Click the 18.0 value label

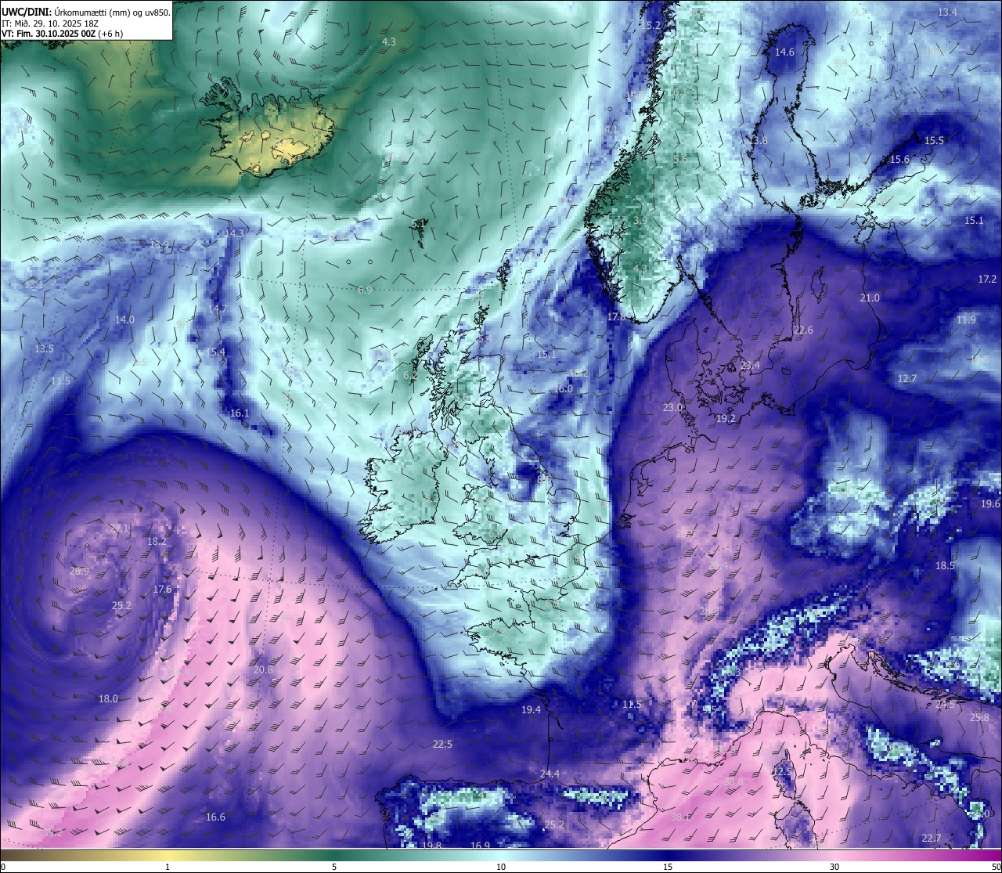click(x=108, y=699)
